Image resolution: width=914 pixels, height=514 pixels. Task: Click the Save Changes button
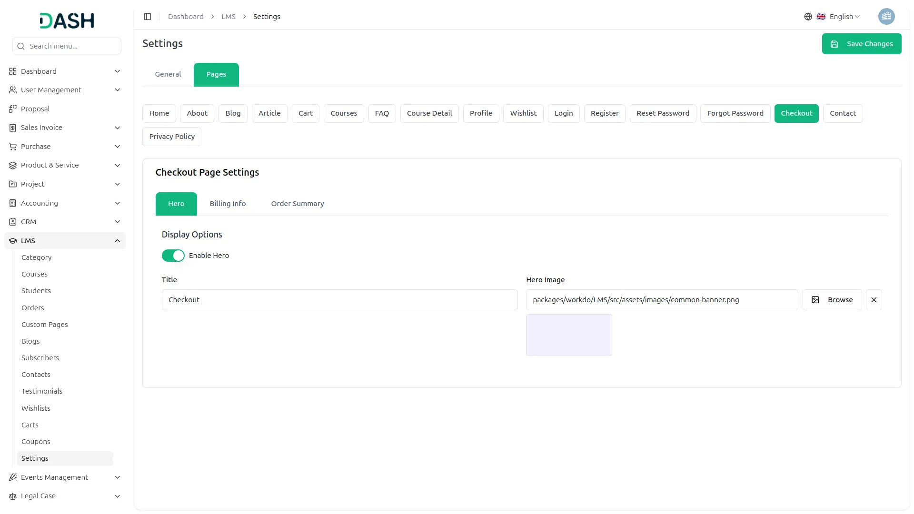861,44
